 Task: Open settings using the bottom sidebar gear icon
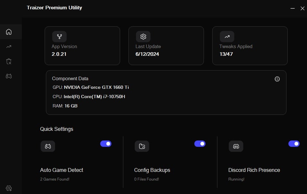point(9,188)
